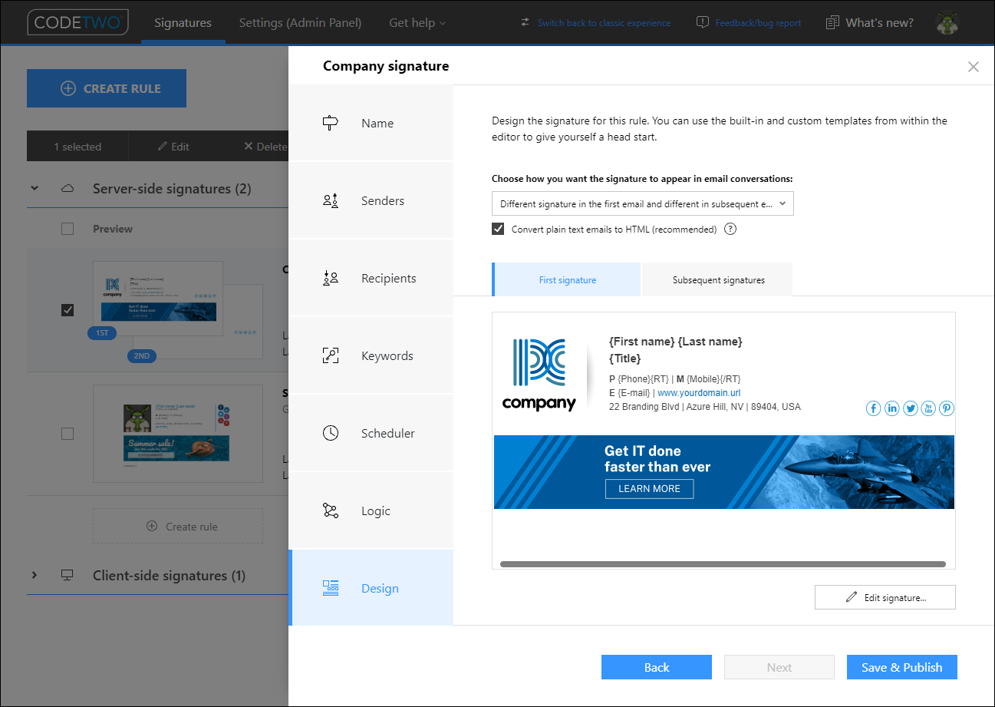Click the dashed Create rule placeholder

pos(177,527)
